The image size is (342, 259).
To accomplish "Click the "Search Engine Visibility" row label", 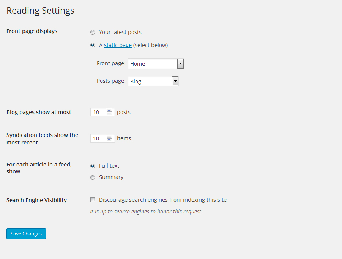I will (x=36, y=200).
